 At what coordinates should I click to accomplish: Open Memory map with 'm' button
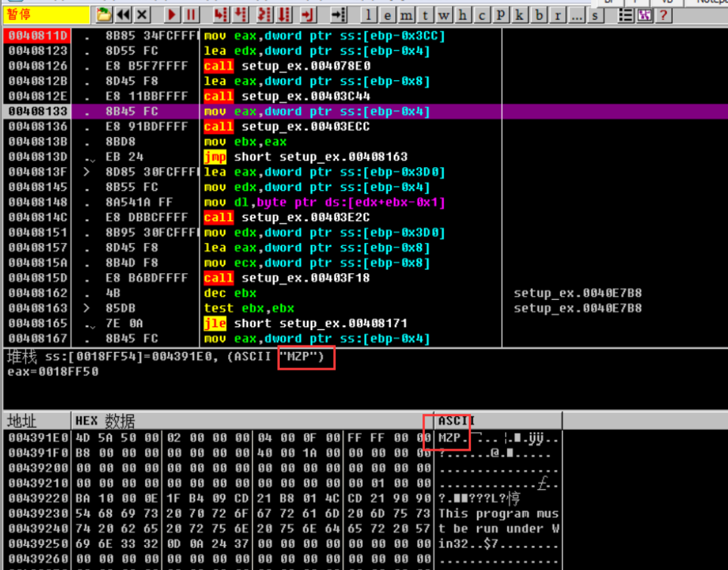pos(406,15)
